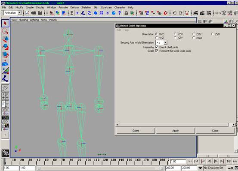Activate the Lasso select tool
This screenshot has height=171, width=238.
pos(5,31)
